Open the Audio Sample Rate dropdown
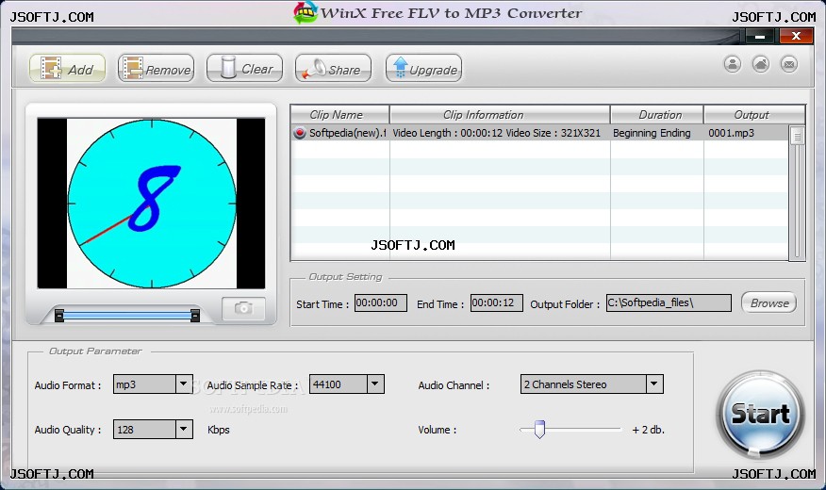The width and height of the screenshot is (826, 490). pos(375,384)
